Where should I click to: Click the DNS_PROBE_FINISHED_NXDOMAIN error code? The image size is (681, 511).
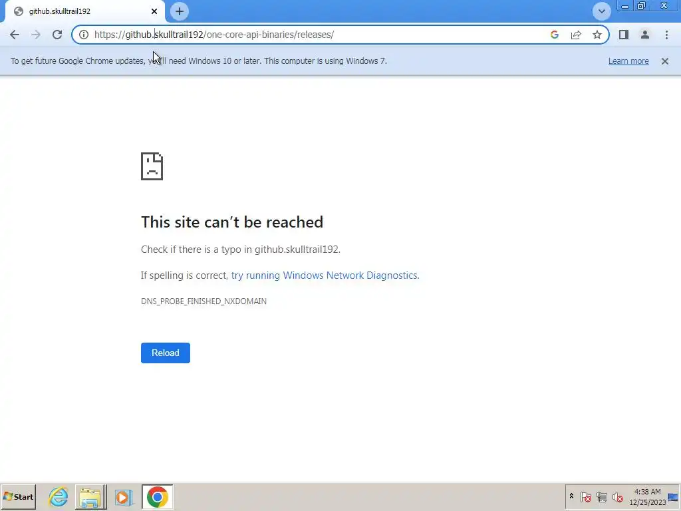[204, 301]
